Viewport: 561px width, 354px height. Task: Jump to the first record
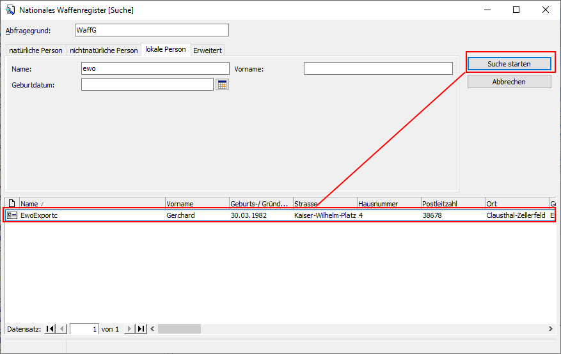coord(50,329)
